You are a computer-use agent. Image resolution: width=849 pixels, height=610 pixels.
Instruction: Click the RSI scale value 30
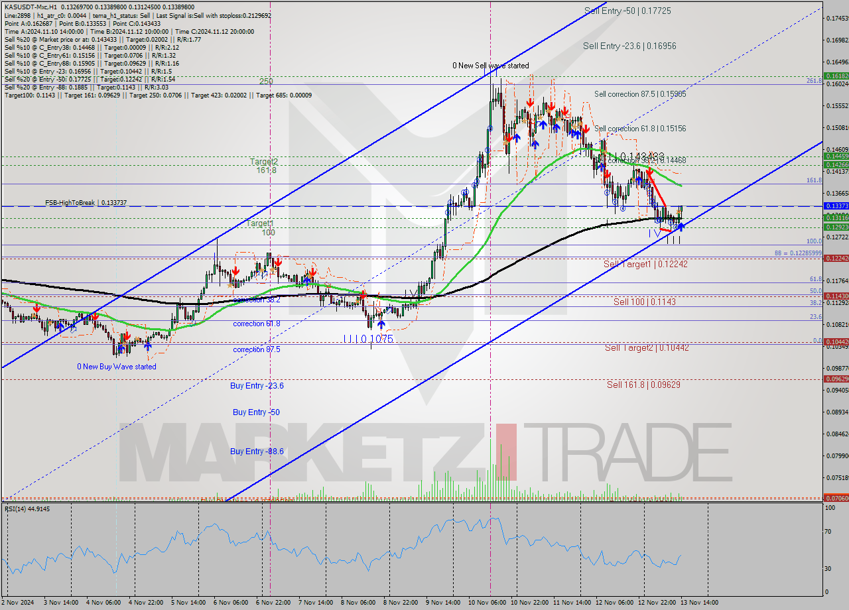(x=829, y=568)
